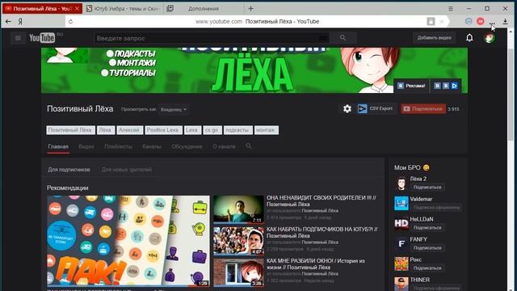The width and height of the screenshot is (517, 291).
Task: Close the Позитивный Лёха tab
Action: coord(78,9)
